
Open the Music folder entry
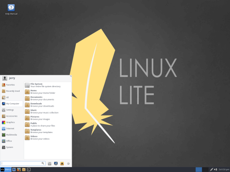tap(48, 111)
